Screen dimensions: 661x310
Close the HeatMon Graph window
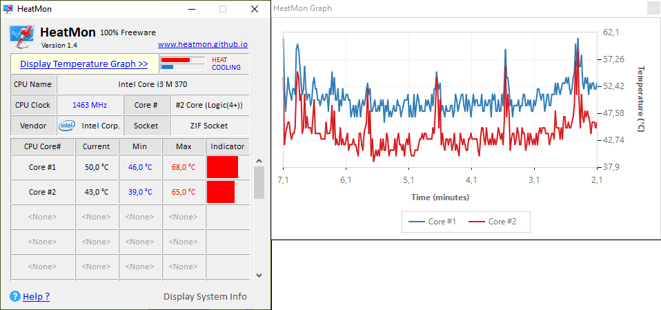pyautogui.click(x=653, y=8)
